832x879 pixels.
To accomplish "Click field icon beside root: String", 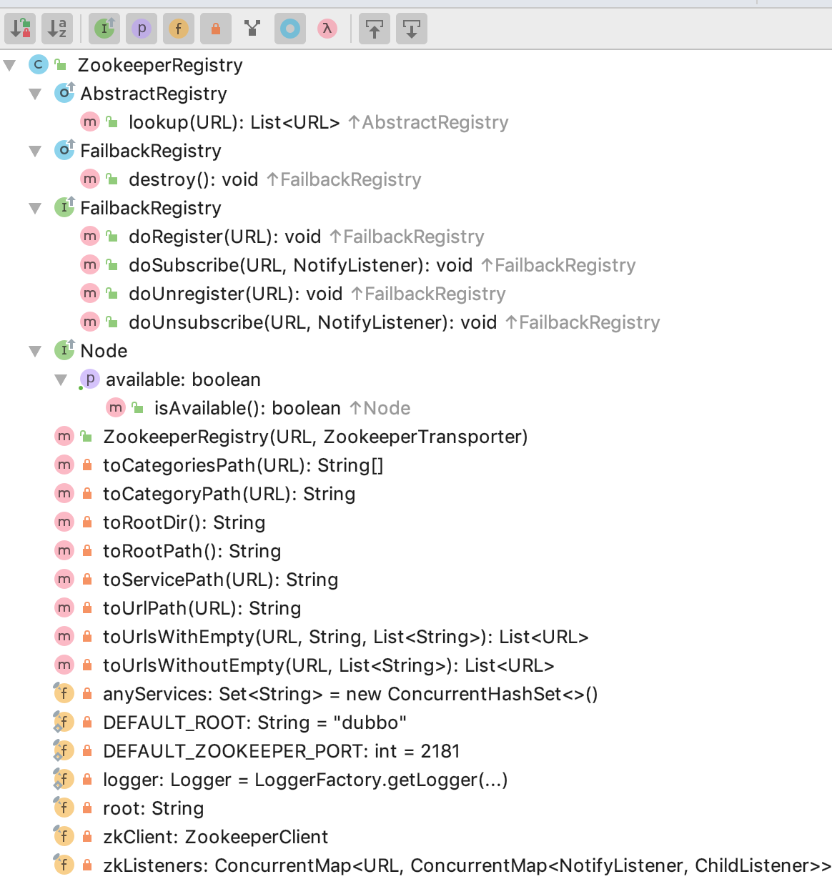I will click(x=64, y=808).
